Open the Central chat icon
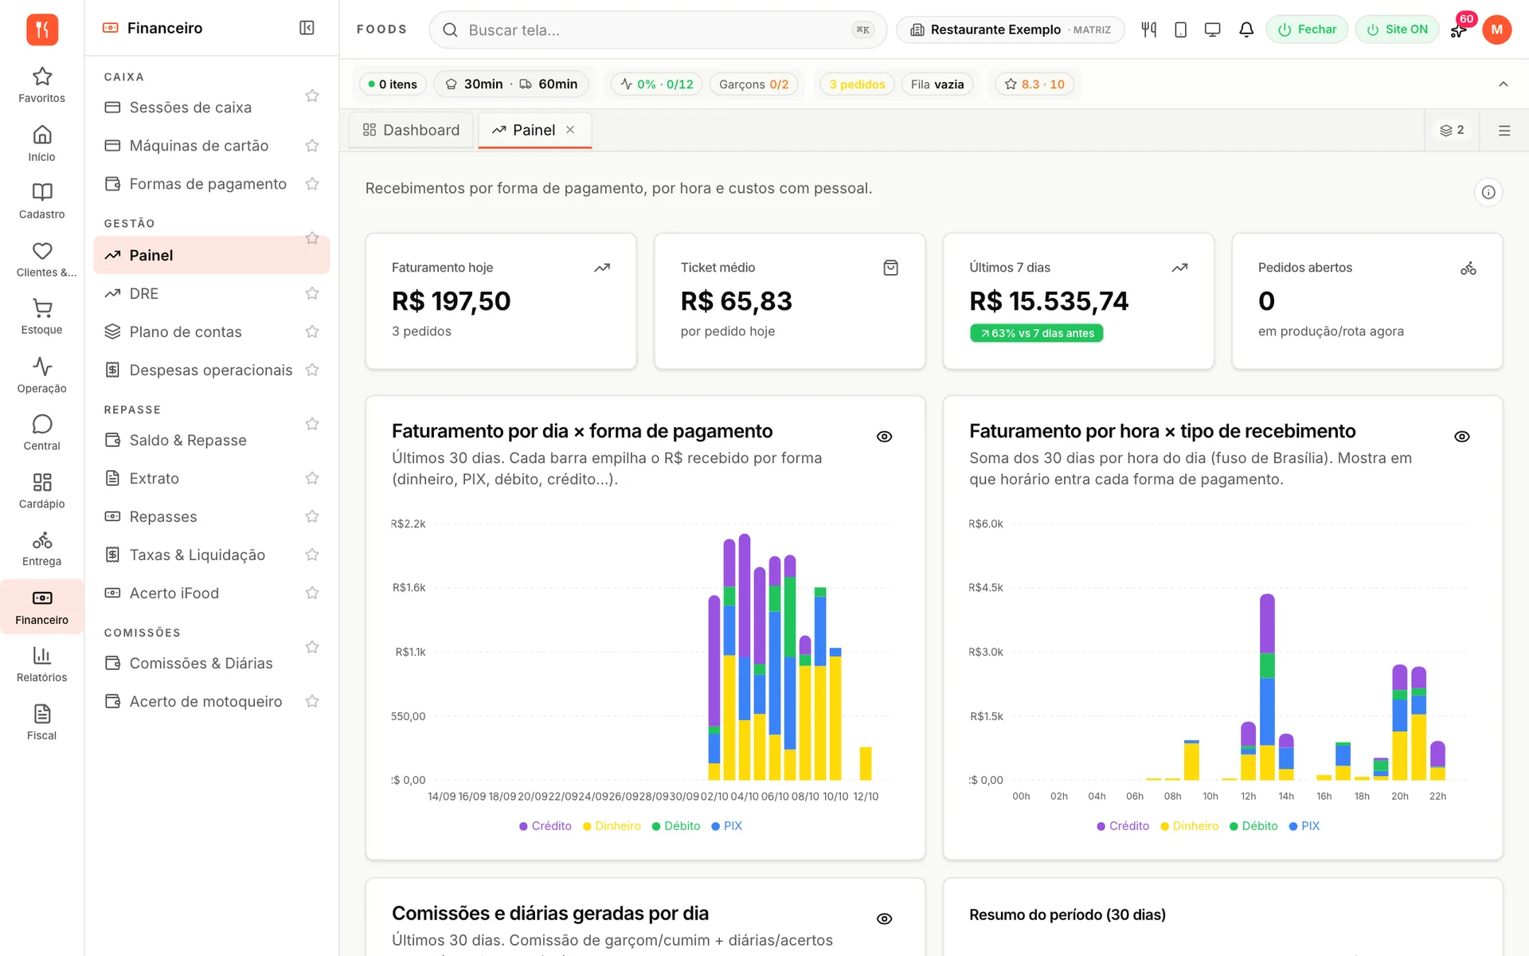 pyautogui.click(x=41, y=433)
